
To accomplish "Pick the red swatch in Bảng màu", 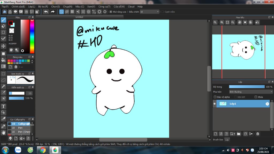I will (9, 61).
